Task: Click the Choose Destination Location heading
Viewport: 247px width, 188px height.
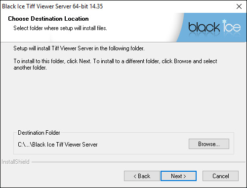Action: point(48,19)
